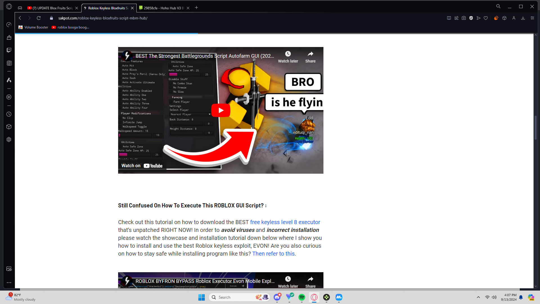Click the edit pencil toolbar icon
The height and width of the screenshot is (304, 540).
[x=456, y=18]
